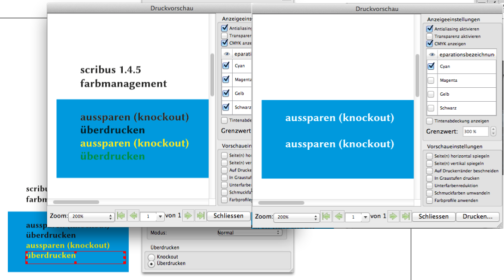Screen dimensions: 504x280
Task: Click horizontal scrollbar in front preview window
Action: tap(277, 202)
